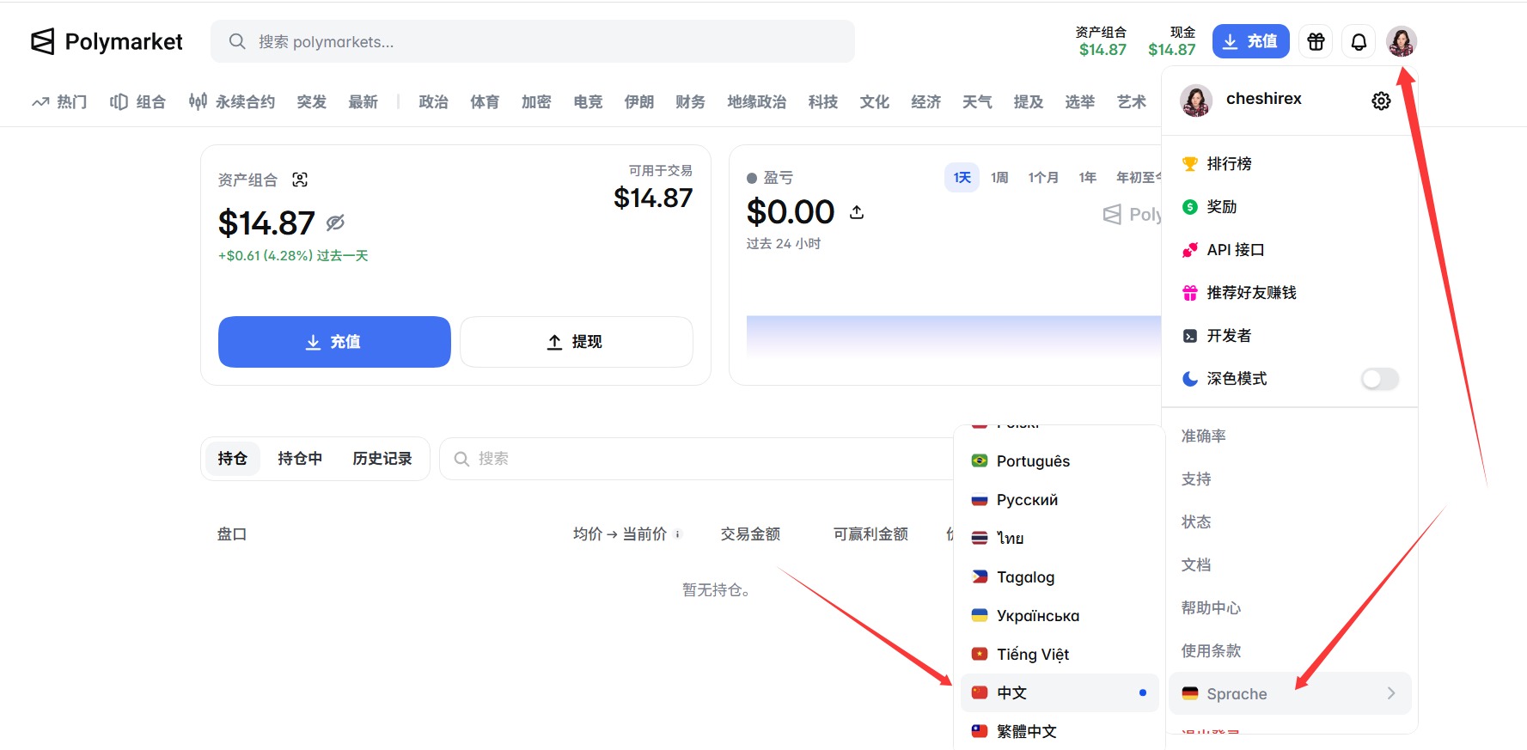The image size is (1527, 750).
Task: Click the 提现 withdraw button
Action: point(577,342)
